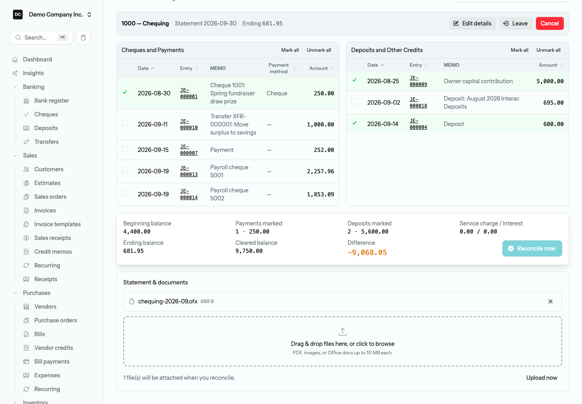Screen dimensions: 582x404
Task: Click the Transfers arrows icon
Action: pos(26,142)
